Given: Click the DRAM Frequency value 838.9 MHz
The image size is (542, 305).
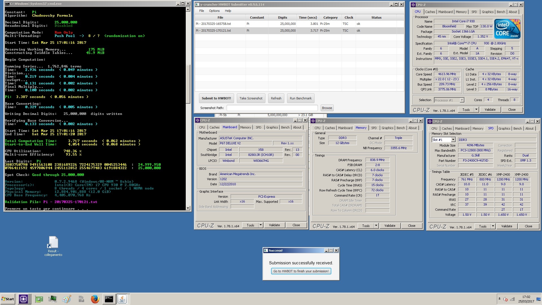Looking at the screenshot, I should tap(377, 160).
